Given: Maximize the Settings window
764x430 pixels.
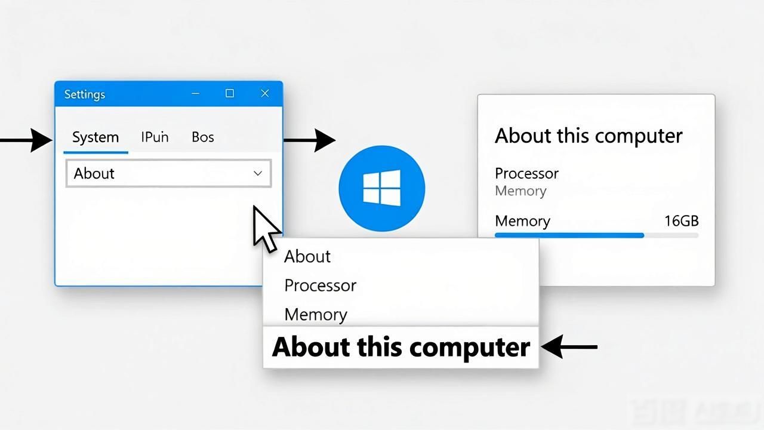Looking at the screenshot, I should 230,93.
